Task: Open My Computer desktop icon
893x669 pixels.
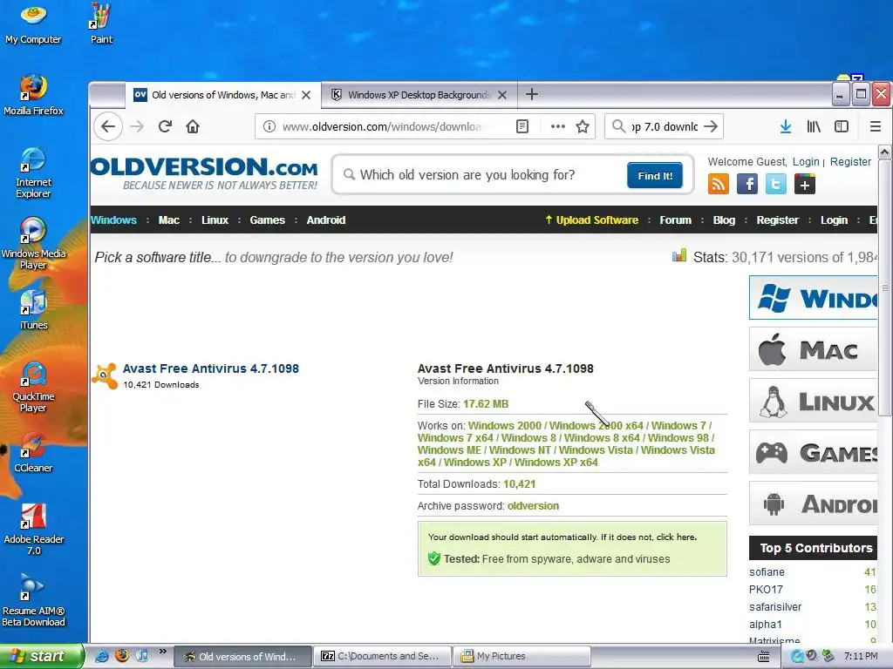Action: [x=33, y=25]
